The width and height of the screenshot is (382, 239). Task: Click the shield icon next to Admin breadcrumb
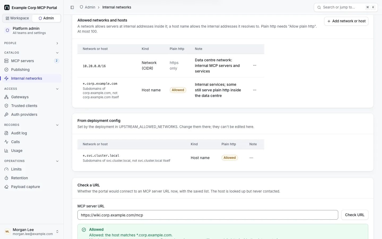click(81, 7)
